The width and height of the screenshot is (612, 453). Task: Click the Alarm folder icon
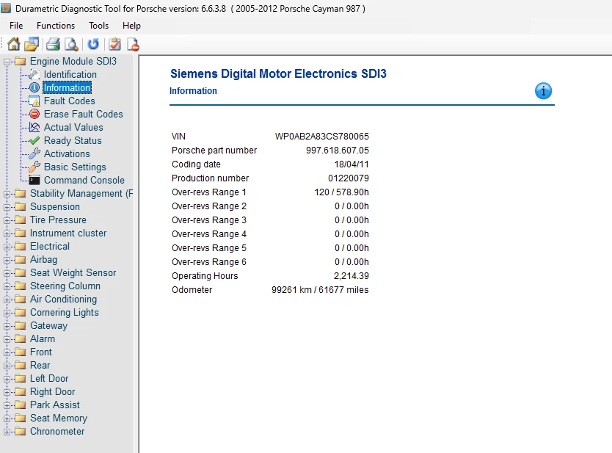[x=20, y=339]
